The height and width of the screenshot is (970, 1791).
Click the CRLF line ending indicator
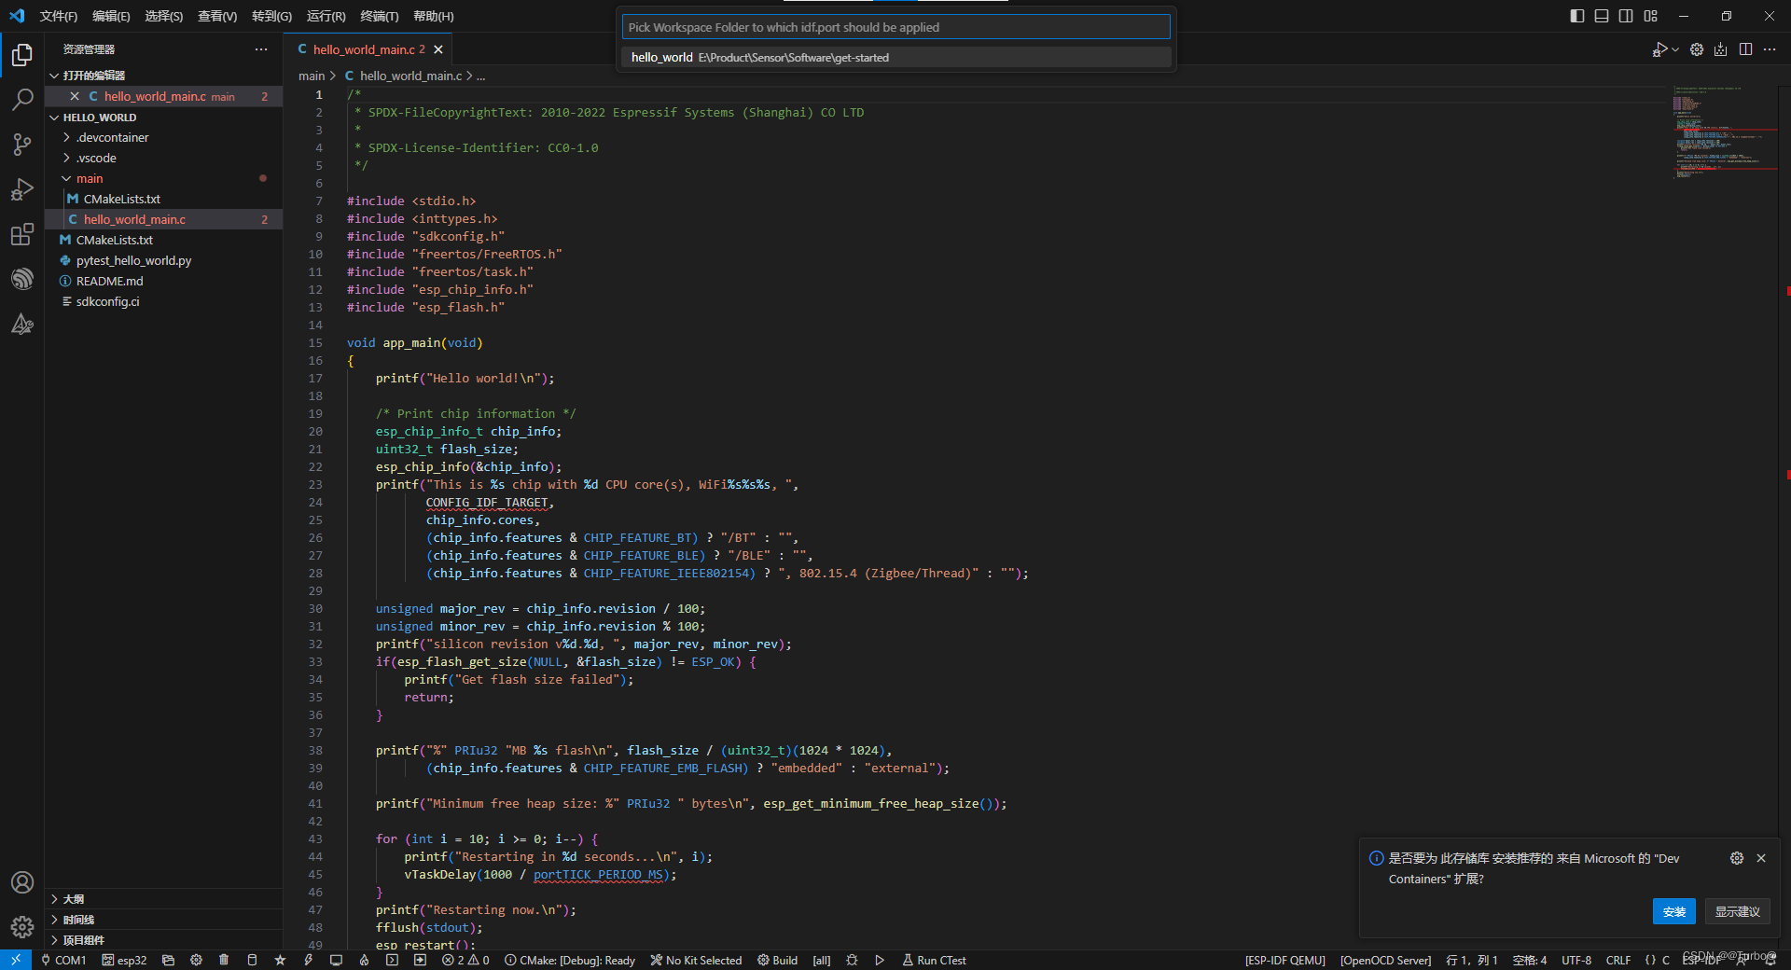[x=1618, y=960]
